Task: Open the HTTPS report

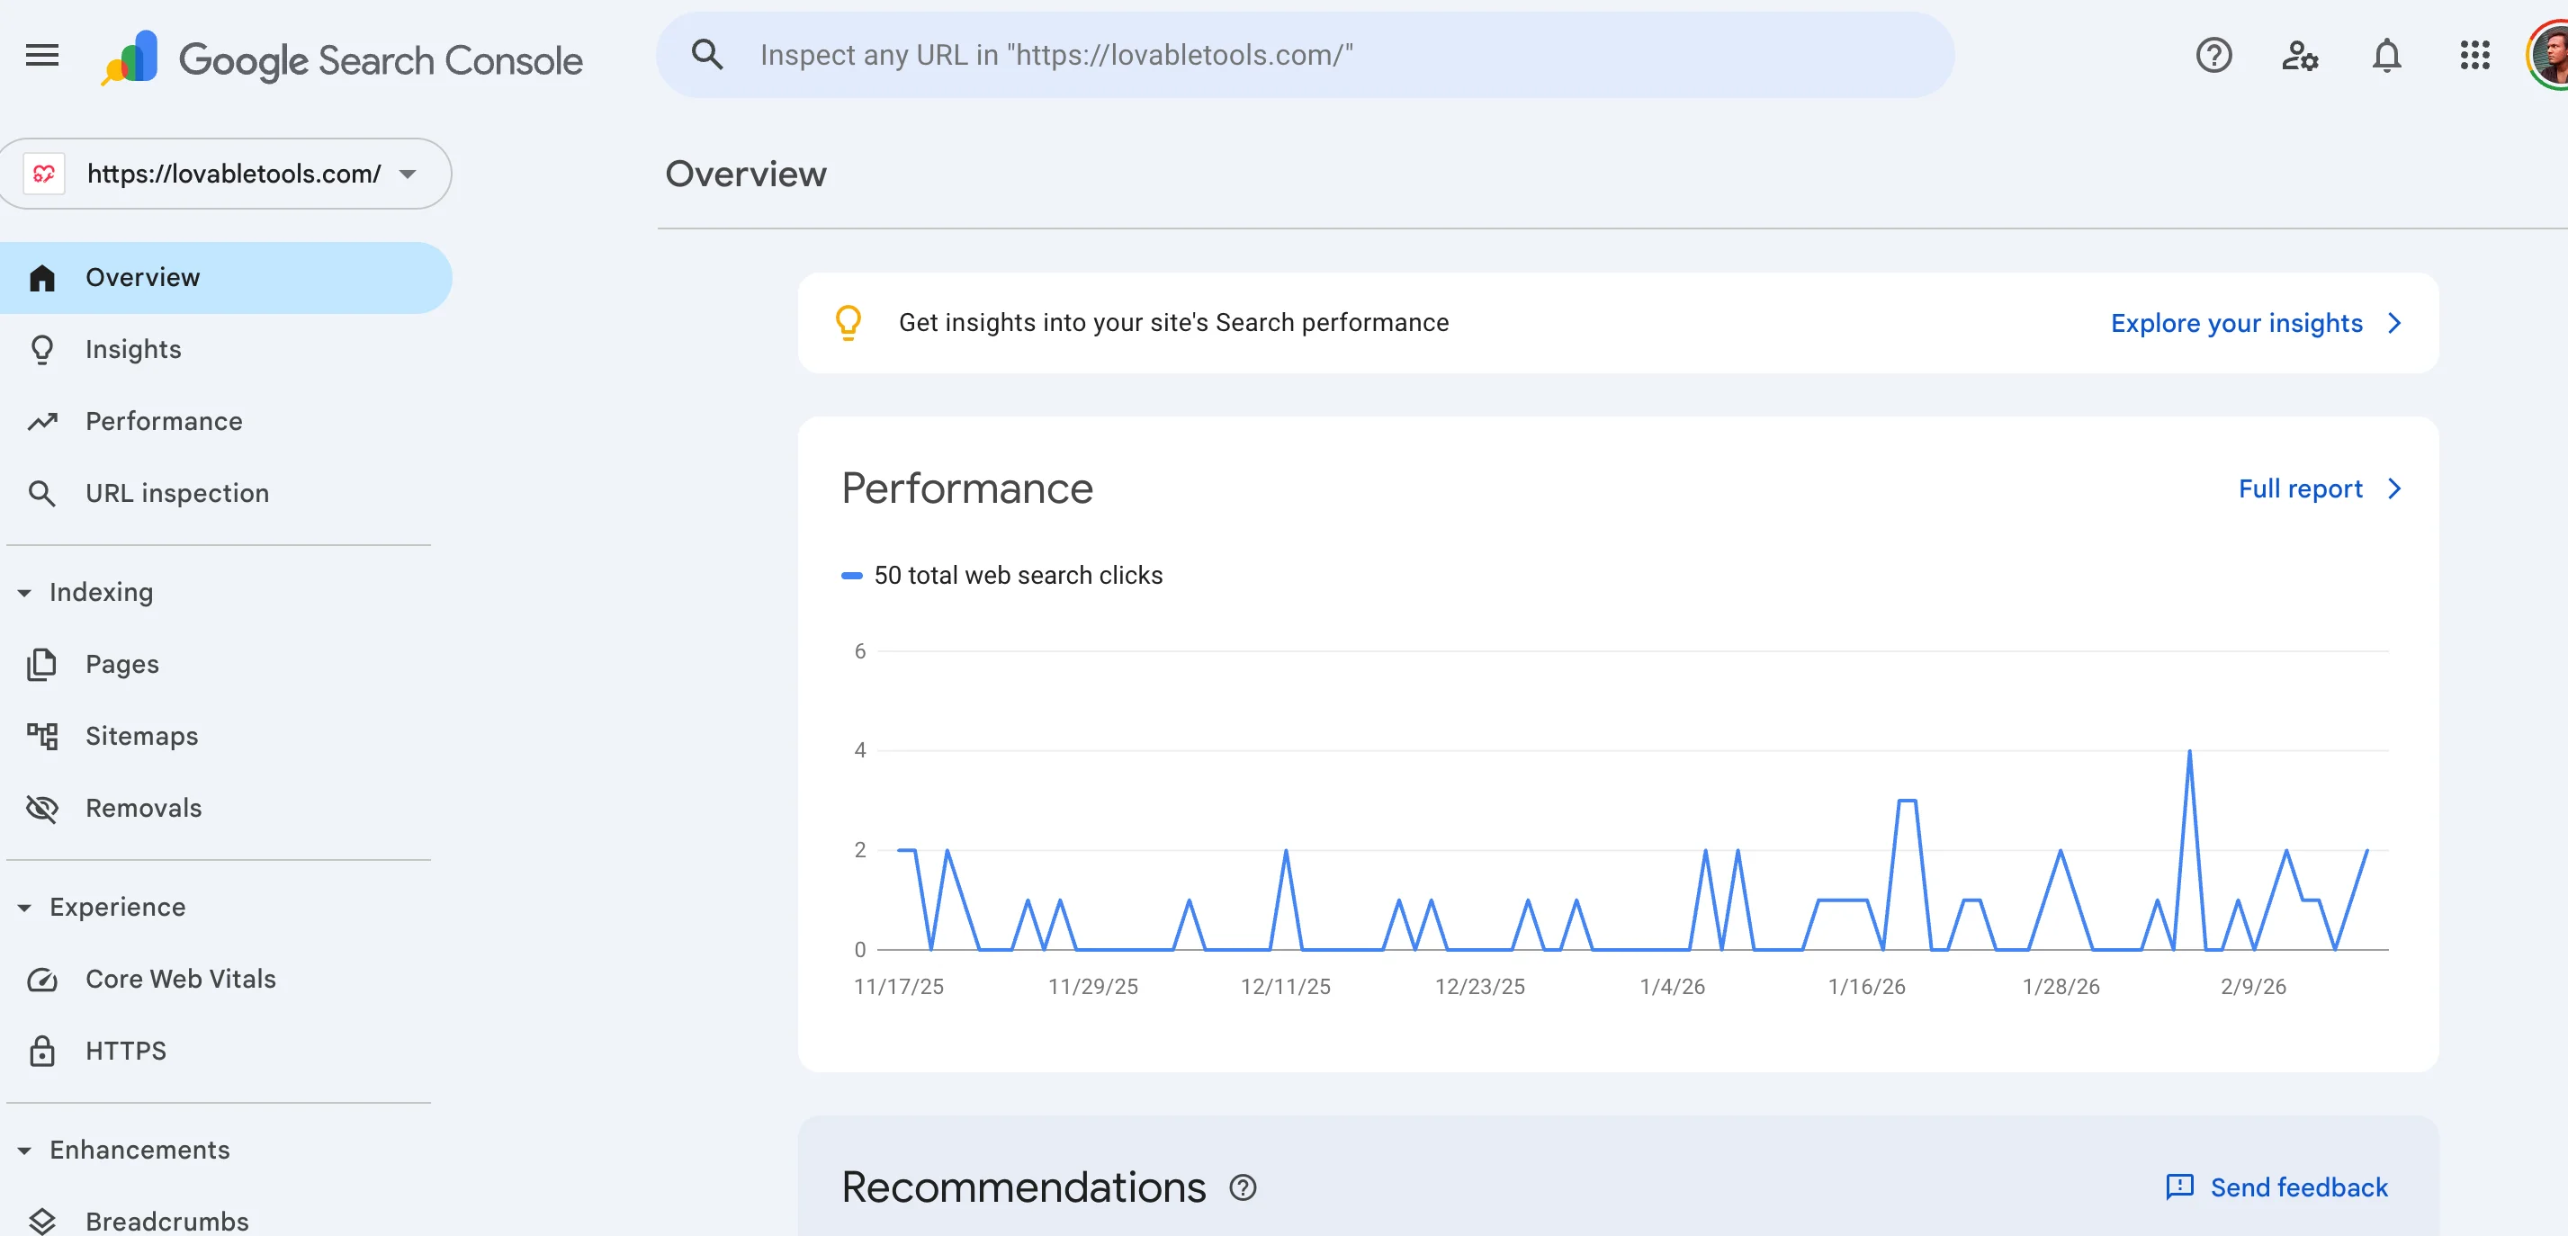Action: 124,1050
